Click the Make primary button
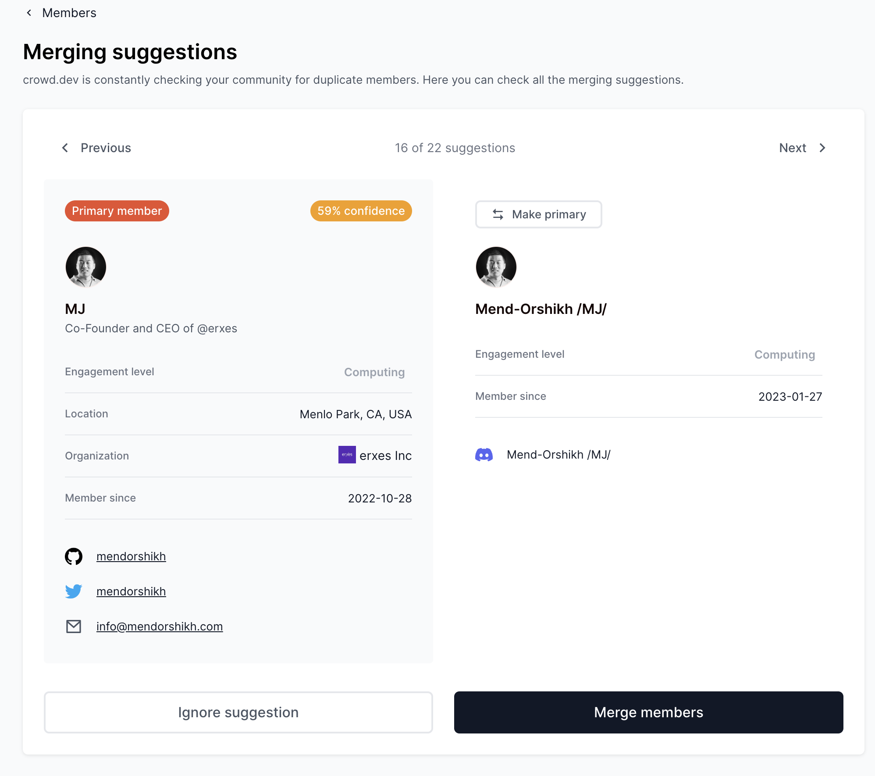This screenshot has width=875, height=776. pos(539,214)
